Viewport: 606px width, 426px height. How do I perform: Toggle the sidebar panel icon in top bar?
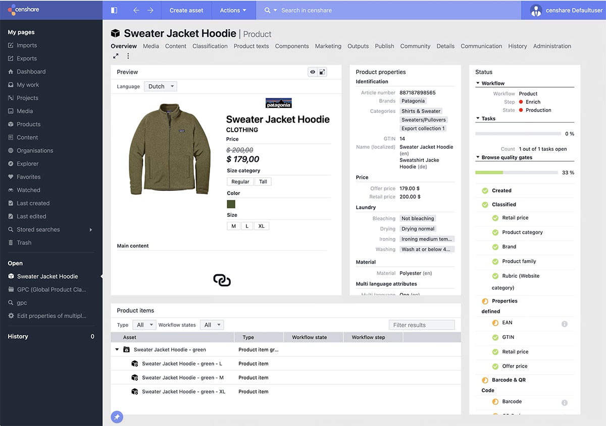pyautogui.click(x=114, y=10)
